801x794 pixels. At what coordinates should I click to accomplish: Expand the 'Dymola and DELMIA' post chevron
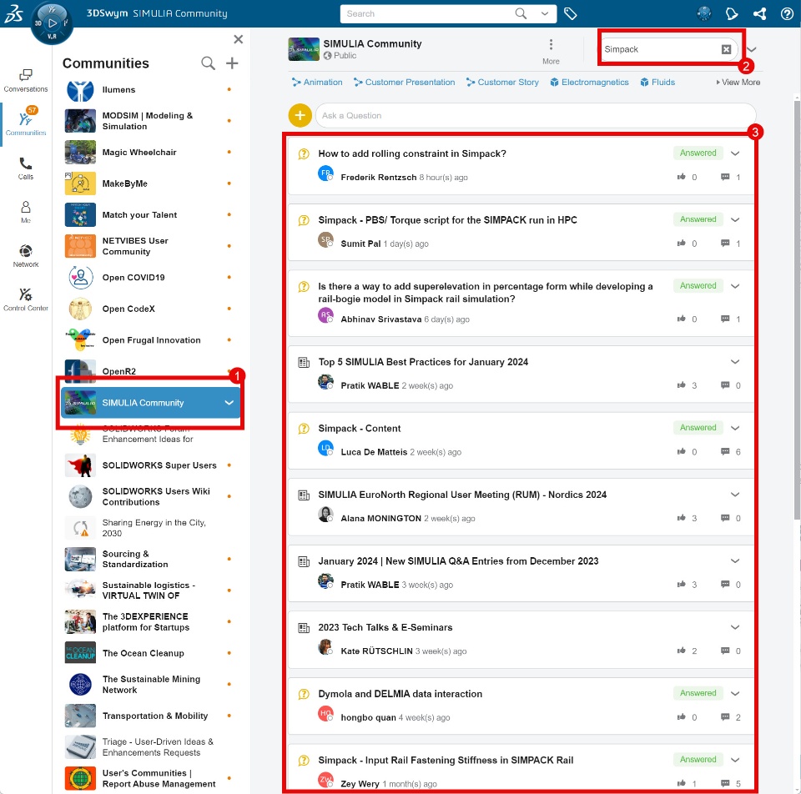[x=735, y=693]
